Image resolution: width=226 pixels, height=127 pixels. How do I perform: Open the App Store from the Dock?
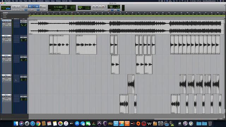coord(77,123)
